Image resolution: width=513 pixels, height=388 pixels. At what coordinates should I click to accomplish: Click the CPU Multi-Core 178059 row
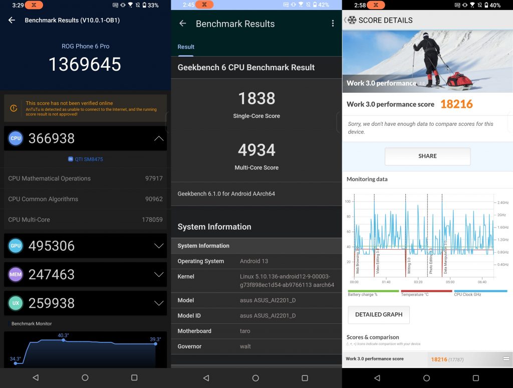point(85,220)
